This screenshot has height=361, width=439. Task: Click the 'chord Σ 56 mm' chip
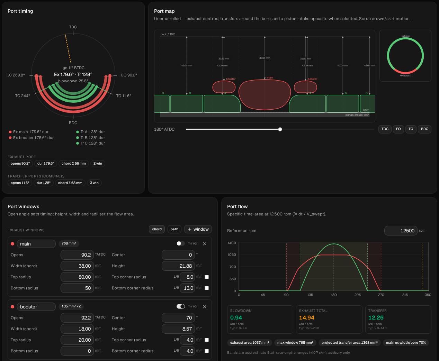74,164
